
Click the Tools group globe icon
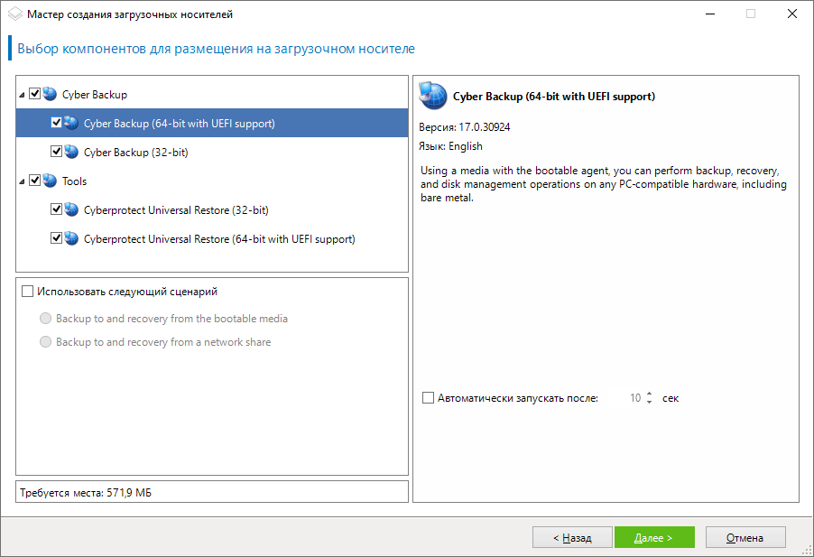point(50,181)
